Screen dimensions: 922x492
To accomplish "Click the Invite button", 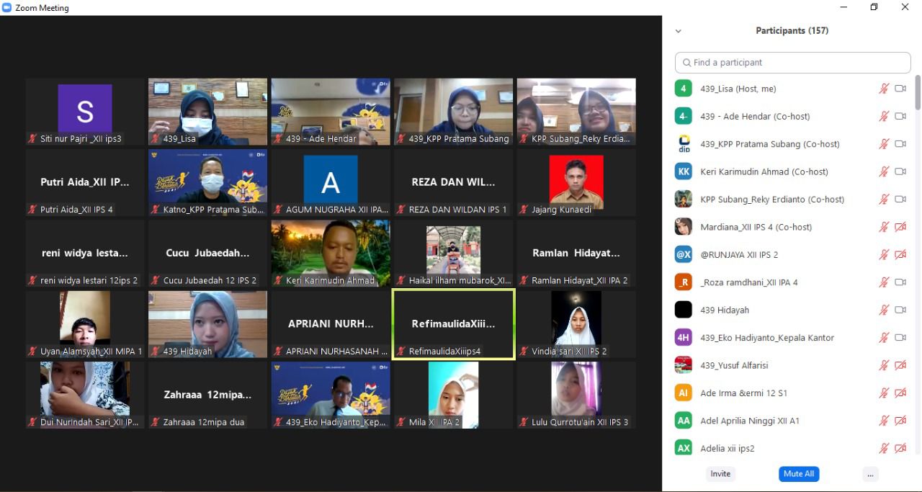I will coord(720,474).
